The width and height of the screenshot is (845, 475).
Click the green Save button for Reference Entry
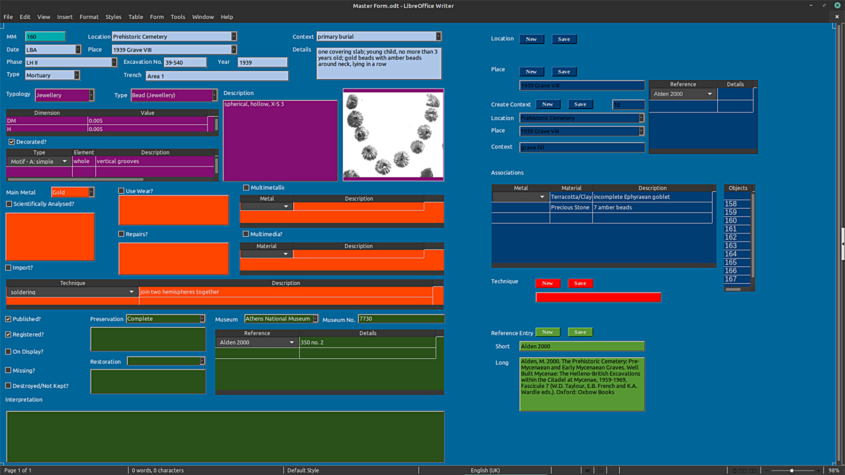click(580, 332)
